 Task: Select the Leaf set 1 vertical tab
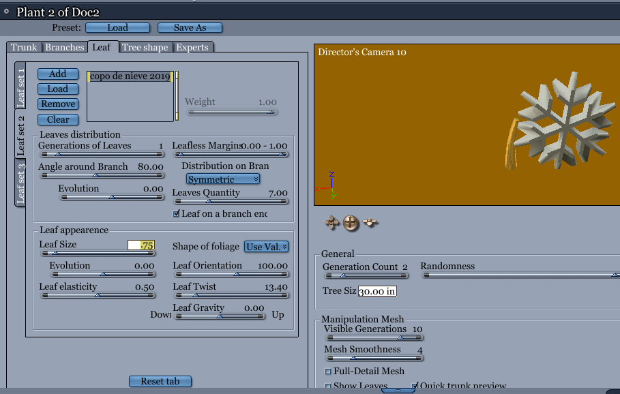coord(20,86)
